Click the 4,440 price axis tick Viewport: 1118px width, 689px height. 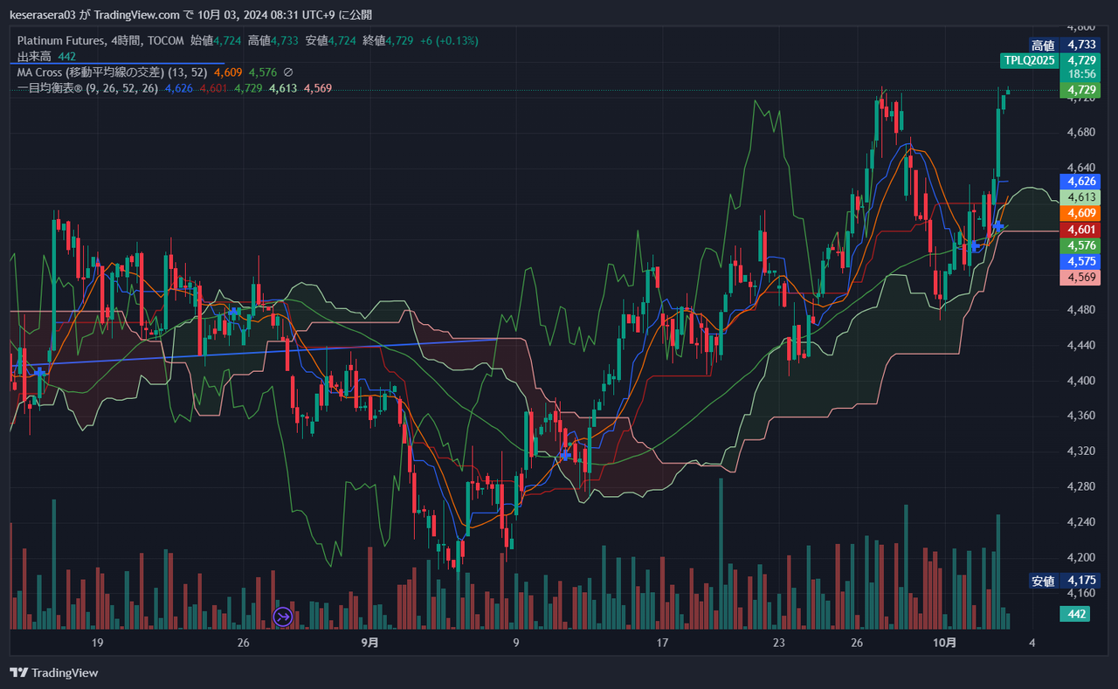(x=1081, y=345)
